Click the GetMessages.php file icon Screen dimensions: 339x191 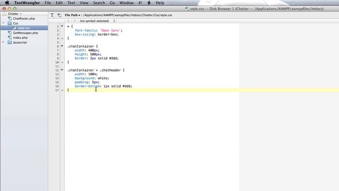pos(10,33)
